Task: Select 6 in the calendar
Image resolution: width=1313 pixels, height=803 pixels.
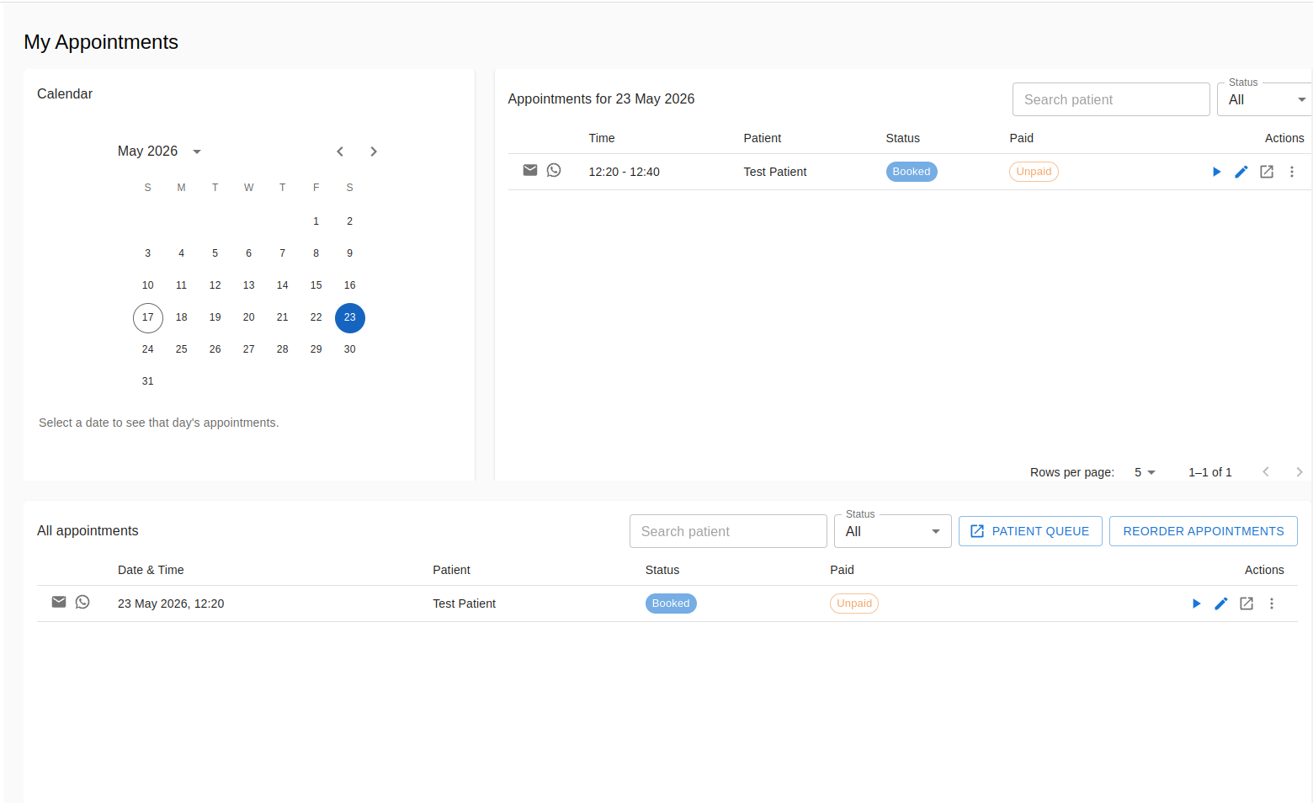Action: click(x=249, y=253)
